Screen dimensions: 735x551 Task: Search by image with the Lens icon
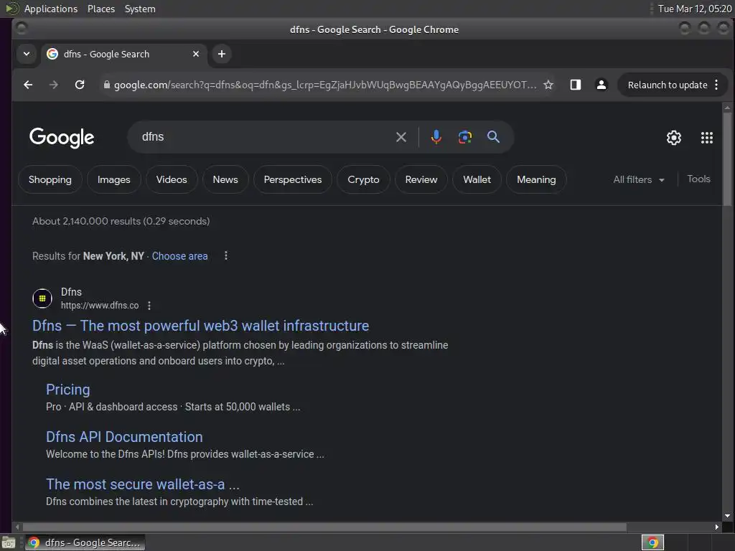[465, 137]
